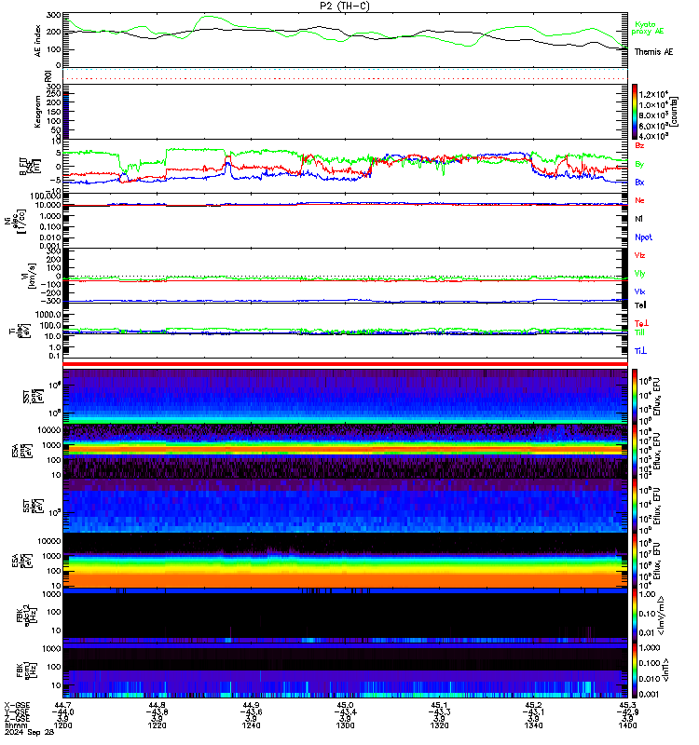This screenshot has height=745, width=699.
Task: Click the Keogram counts color bar
Action: click(x=635, y=112)
